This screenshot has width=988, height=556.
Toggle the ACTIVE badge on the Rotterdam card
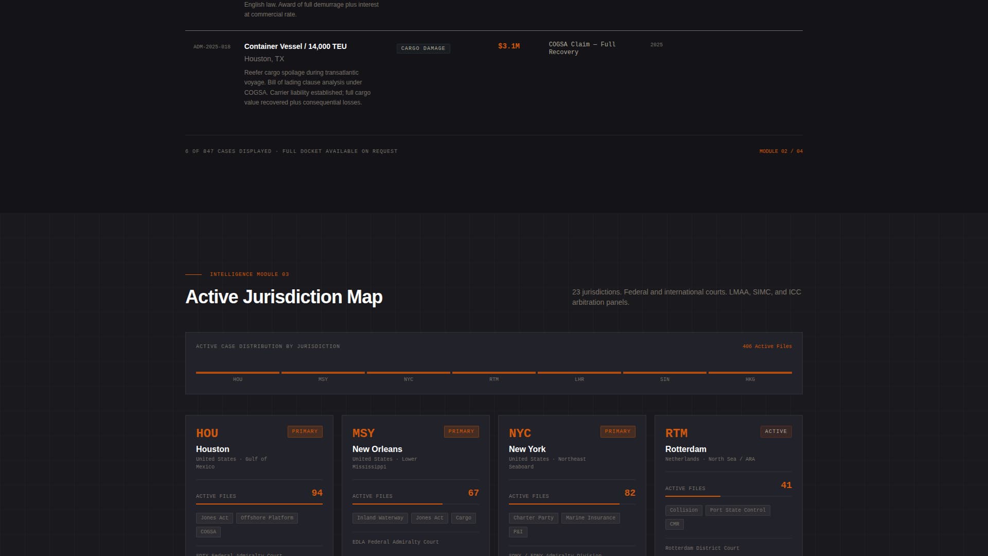coord(776,431)
